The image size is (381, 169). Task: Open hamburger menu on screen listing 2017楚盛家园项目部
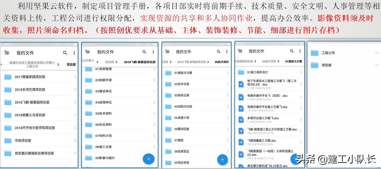(7, 53)
